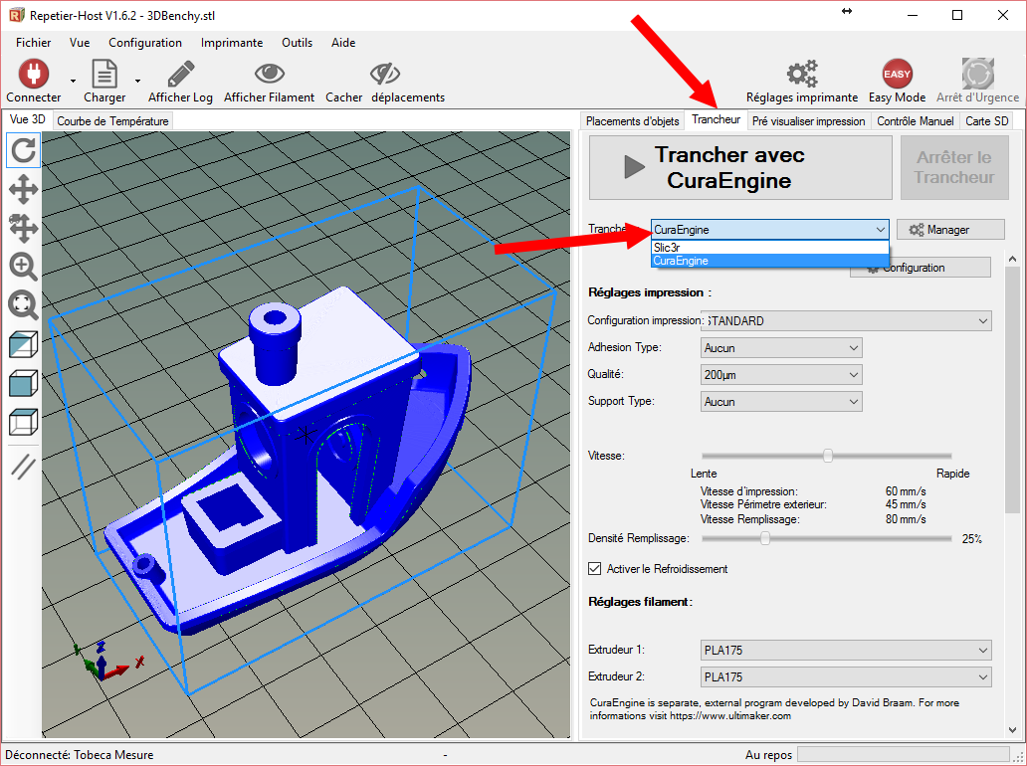Click the Charger file icon
Screen dimensions: 1027x766
click(104, 74)
